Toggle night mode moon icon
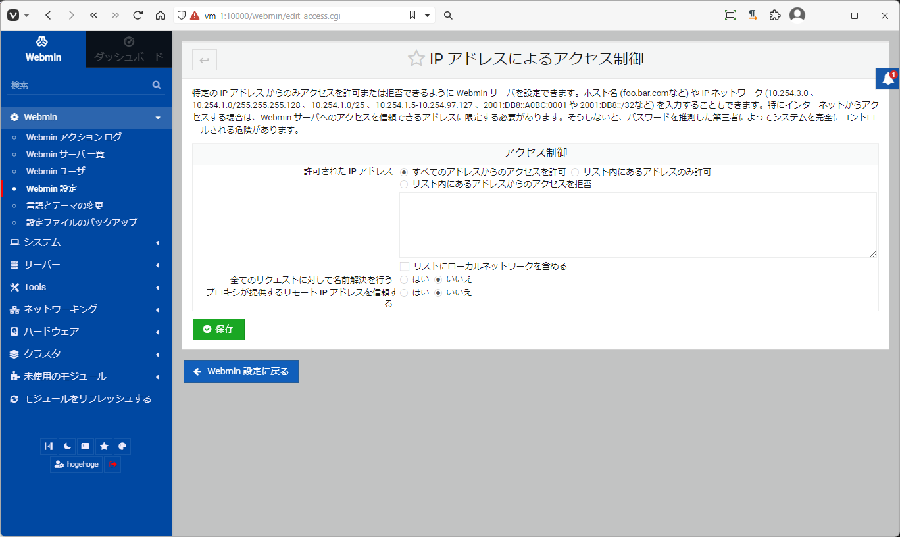The height and width of the screenshot is (537, 900). (x=67, y=446)
